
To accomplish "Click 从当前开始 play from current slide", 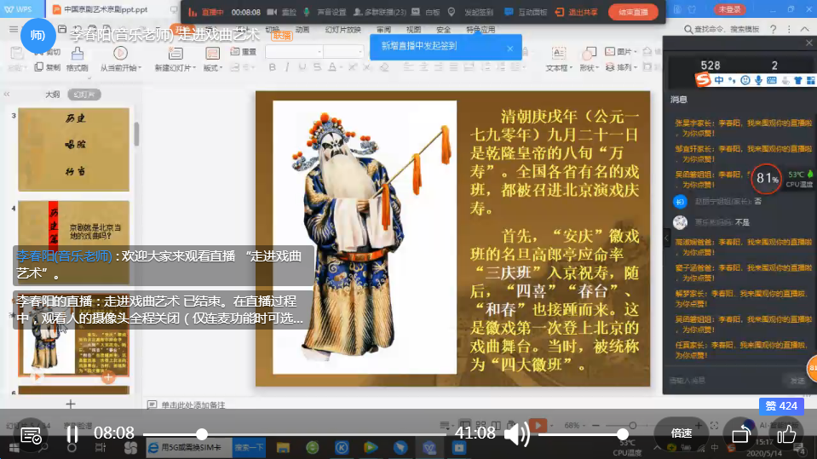I will 120,54.
